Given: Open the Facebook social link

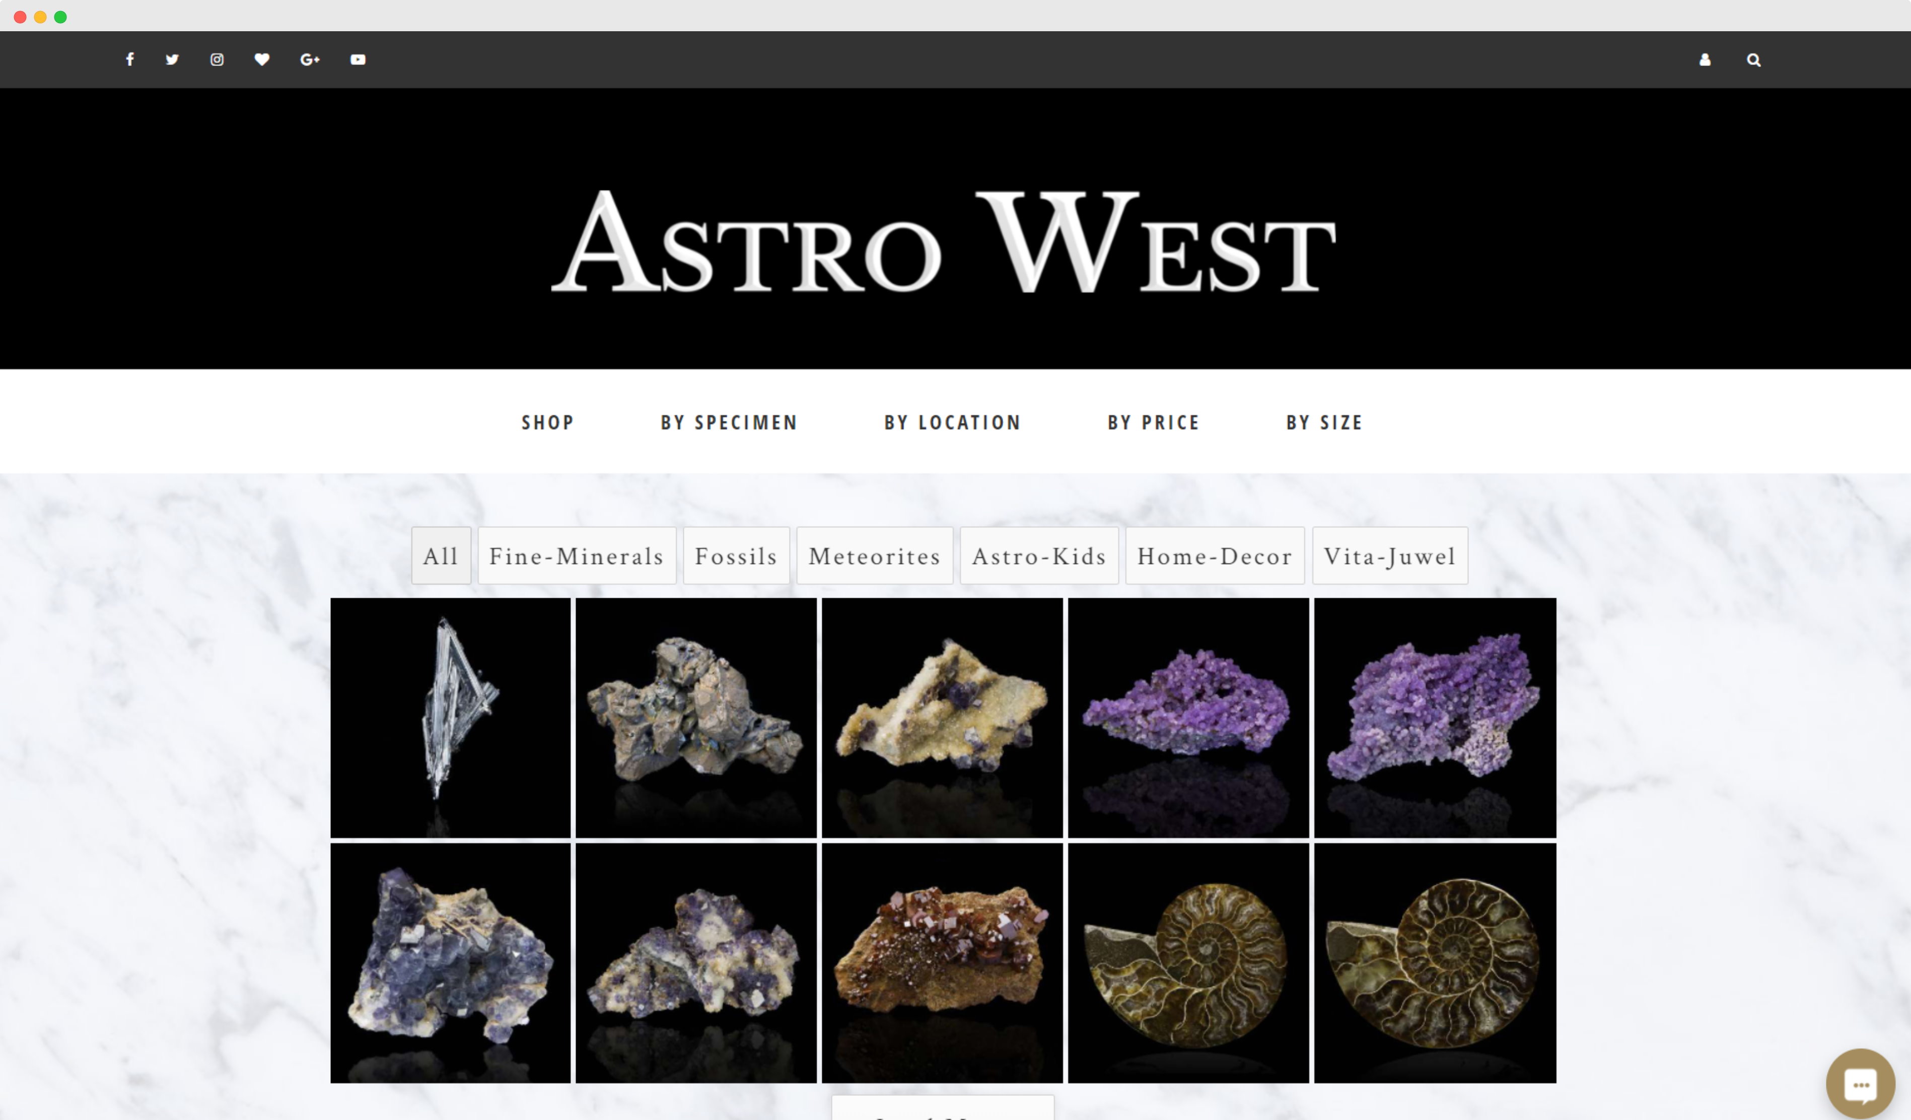Looking at the screenshot, I should 130,59.
